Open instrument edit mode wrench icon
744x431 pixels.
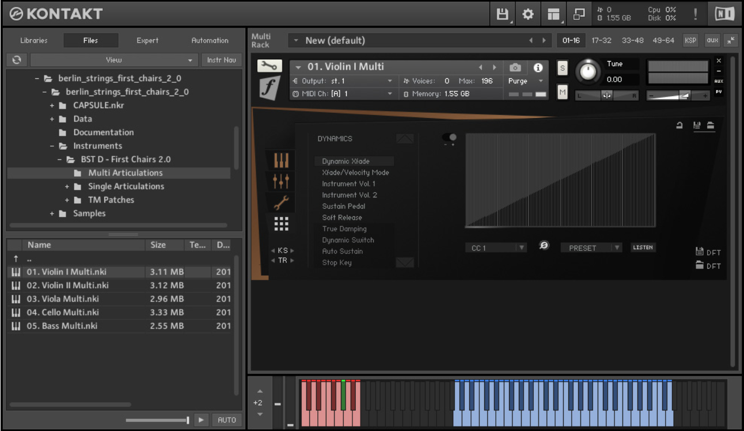point(269,67)
